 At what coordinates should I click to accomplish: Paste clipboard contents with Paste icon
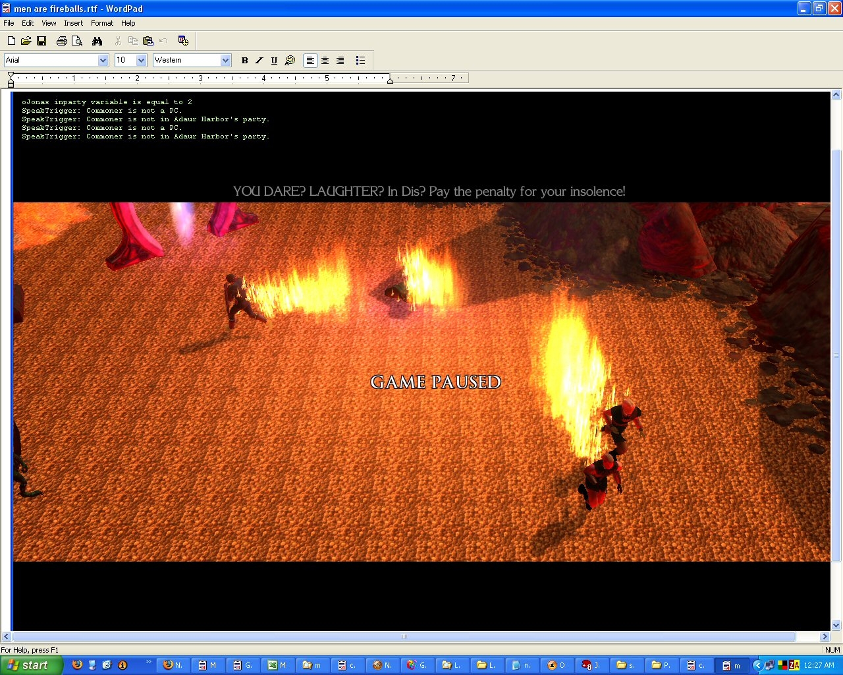click(148, 41)
